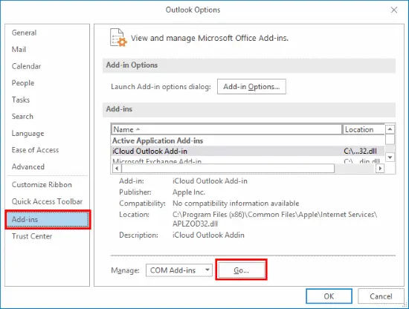
Task: Click the Go... button
Action: 241,270
